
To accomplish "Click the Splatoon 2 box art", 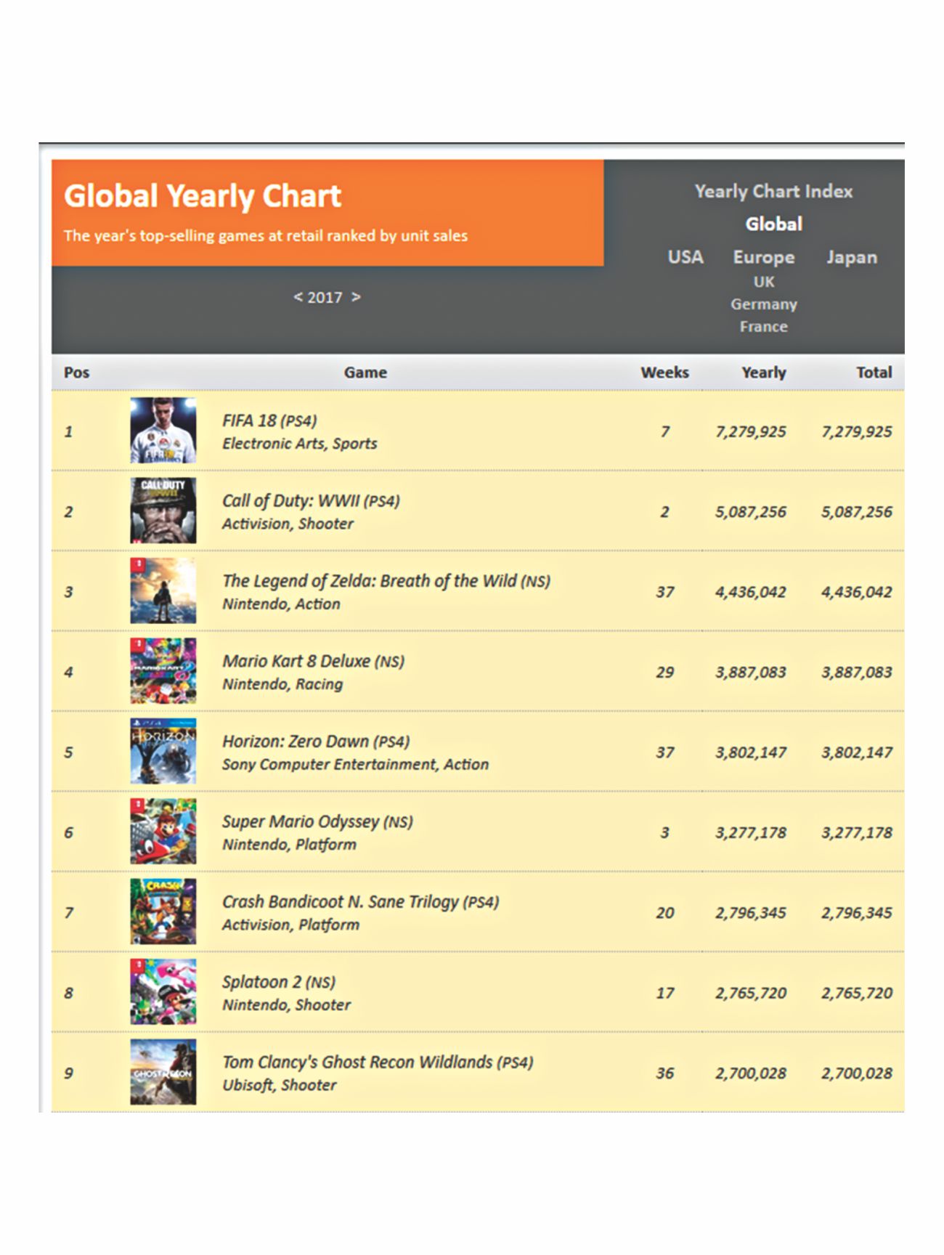I will tap(163, 992).
